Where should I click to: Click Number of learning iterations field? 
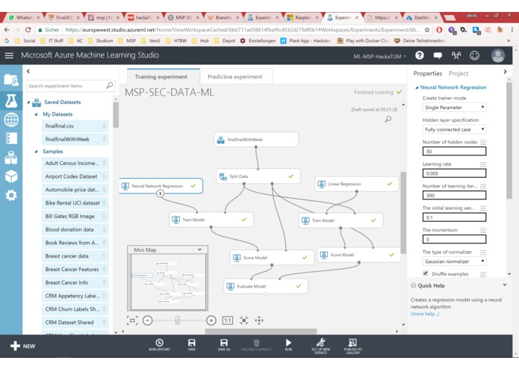(x=454, y=195)
